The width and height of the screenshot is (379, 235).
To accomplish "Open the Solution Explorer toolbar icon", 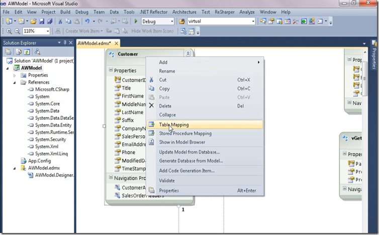I will [x=263, y=22].
